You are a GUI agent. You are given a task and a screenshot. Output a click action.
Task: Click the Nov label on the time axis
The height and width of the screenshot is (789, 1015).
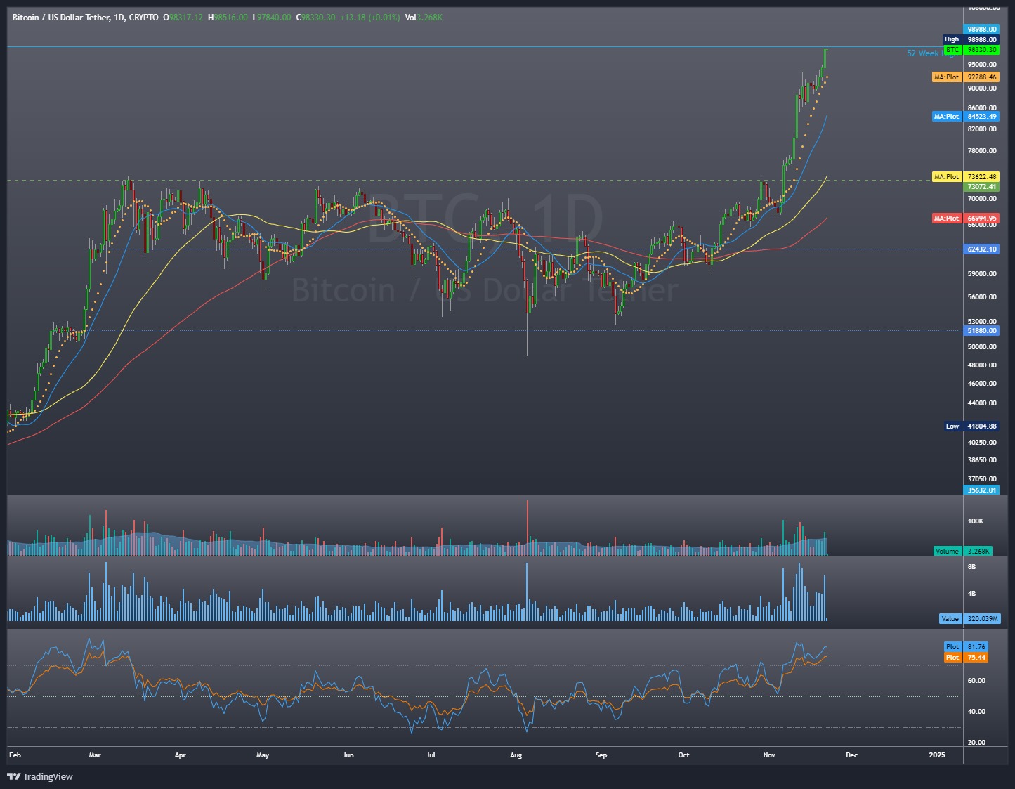769,755
